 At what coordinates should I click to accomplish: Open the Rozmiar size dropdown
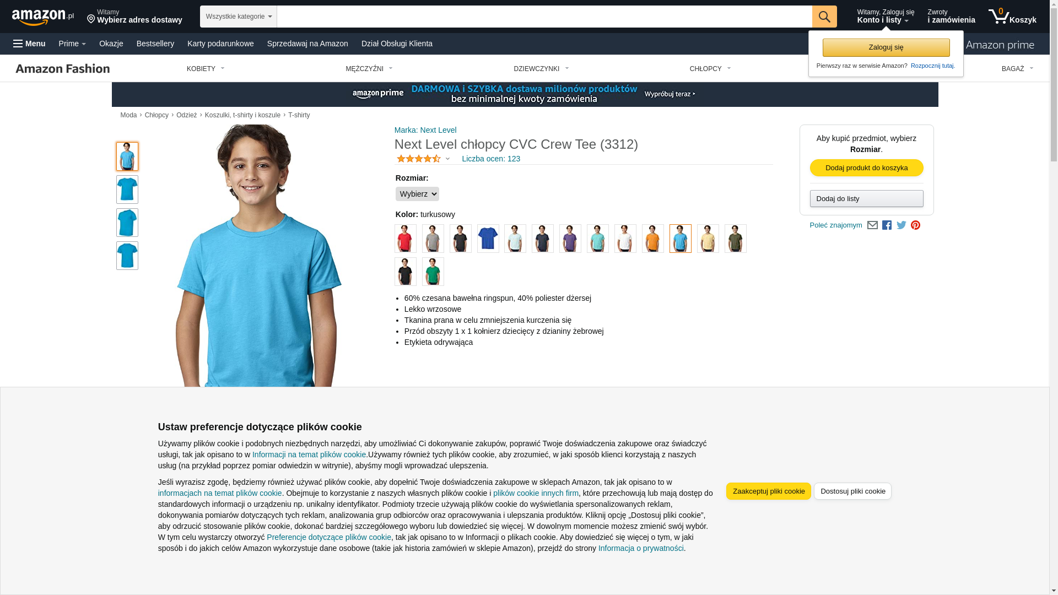click(417, 194)
